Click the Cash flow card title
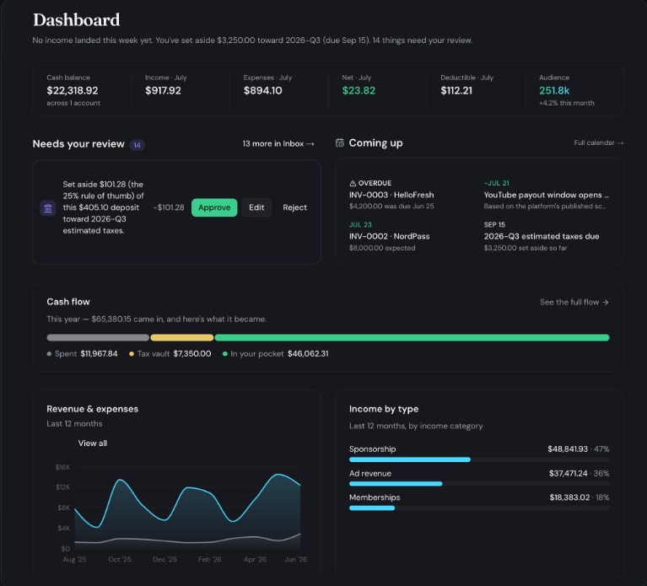Image resolution: width=647 pixels, height=586 pixels. coord(68,302)
